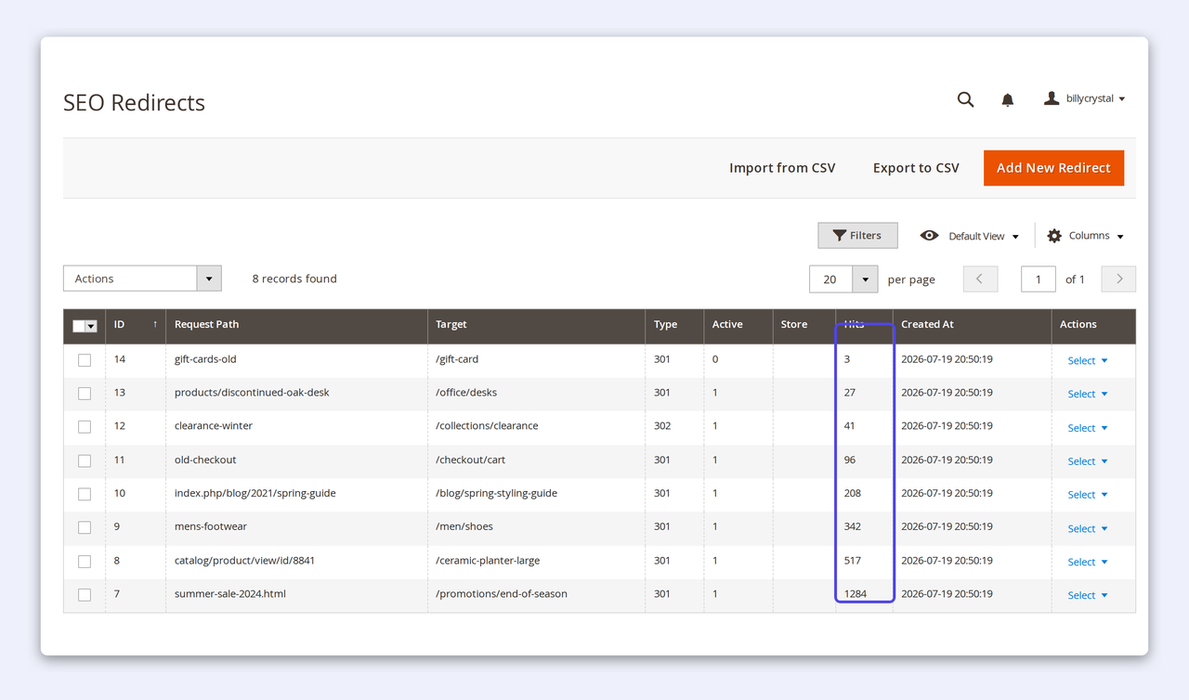Check the row for old-checkout
This screenshot has height=700, width=1189.
click(85, 460)
